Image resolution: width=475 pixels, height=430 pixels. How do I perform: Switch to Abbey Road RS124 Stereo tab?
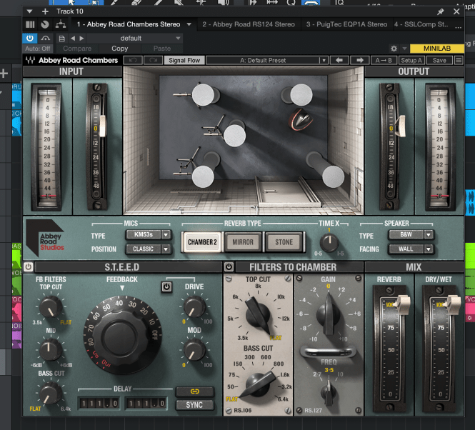[x=249, y=24]
